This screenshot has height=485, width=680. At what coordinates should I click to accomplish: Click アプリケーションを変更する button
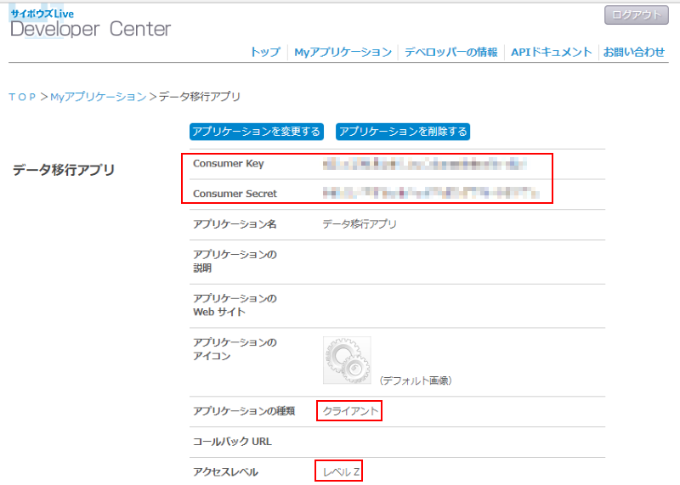[x=257, y=132]
